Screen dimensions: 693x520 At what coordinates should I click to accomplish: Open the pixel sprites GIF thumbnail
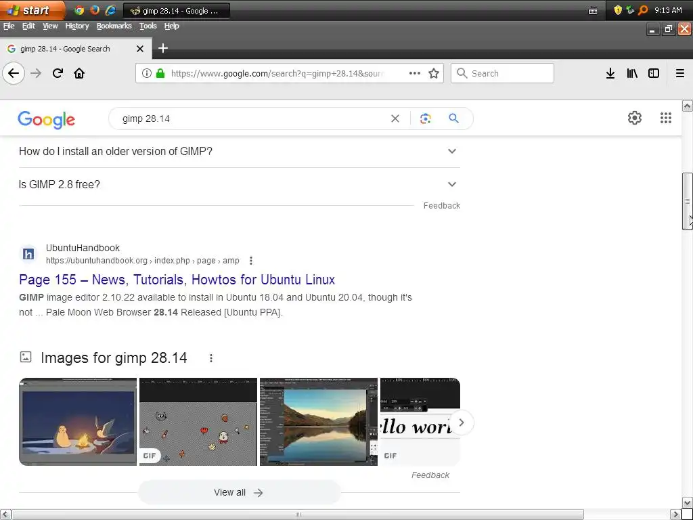coord(198,422)
